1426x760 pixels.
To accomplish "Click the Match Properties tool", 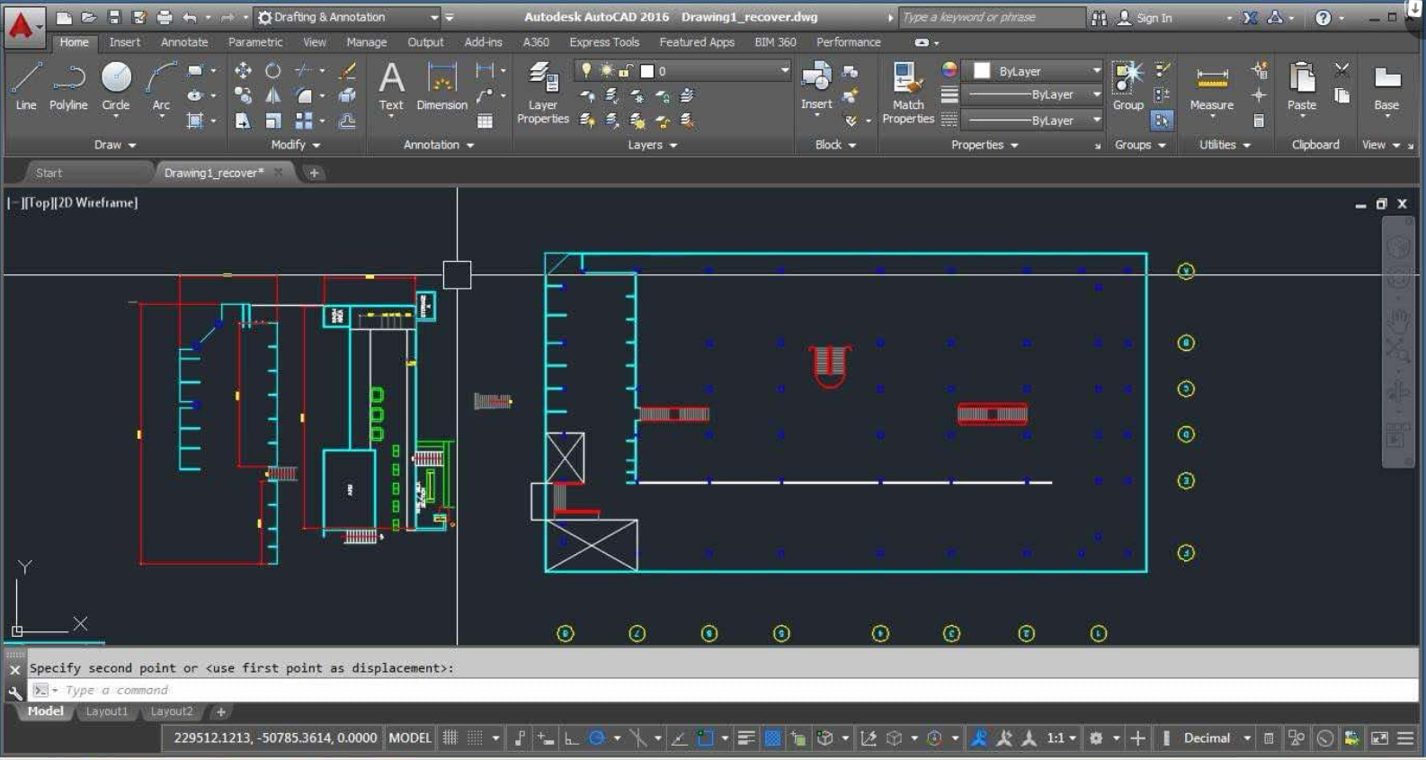I will click(x=907, y=93).
